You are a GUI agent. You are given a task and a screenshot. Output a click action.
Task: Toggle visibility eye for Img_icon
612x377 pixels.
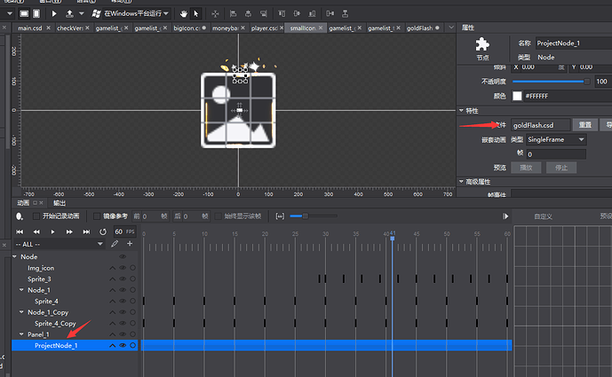pos(123,268)
